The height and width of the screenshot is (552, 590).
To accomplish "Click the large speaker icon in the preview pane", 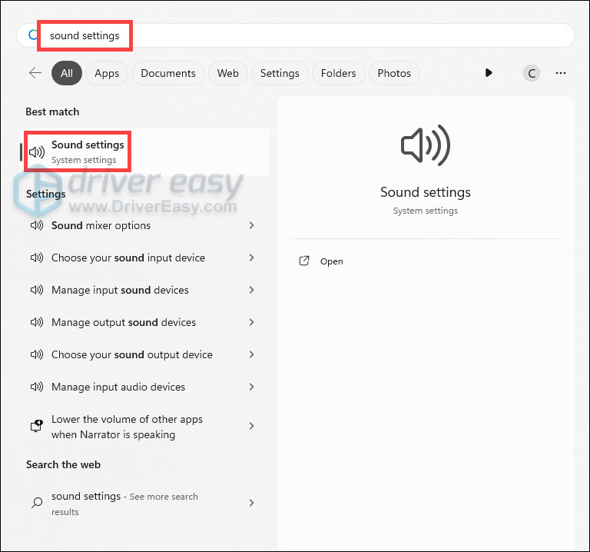I will click(x=426, y=145).
